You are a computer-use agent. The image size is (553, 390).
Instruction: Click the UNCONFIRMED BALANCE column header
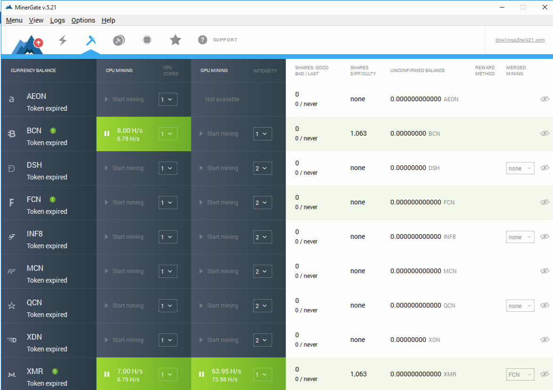click(417, 71)
